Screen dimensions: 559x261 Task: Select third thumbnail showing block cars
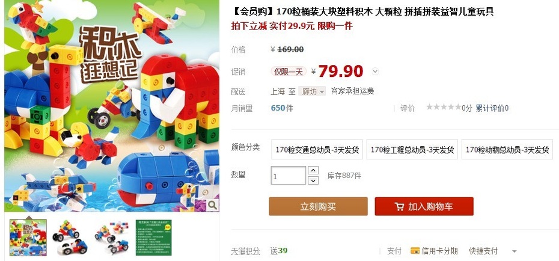112,238
